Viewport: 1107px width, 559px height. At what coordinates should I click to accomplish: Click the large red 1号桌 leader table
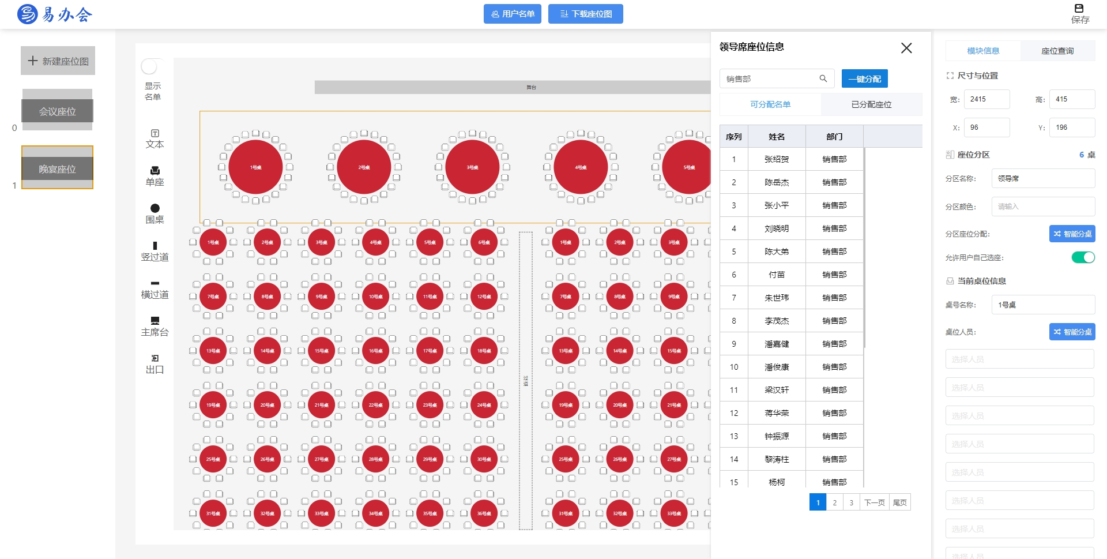click(255, 167)
